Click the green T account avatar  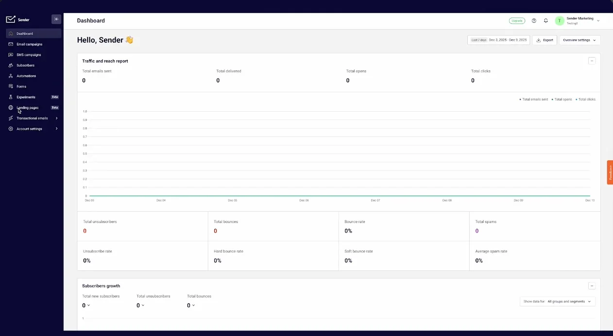point(560,21)
